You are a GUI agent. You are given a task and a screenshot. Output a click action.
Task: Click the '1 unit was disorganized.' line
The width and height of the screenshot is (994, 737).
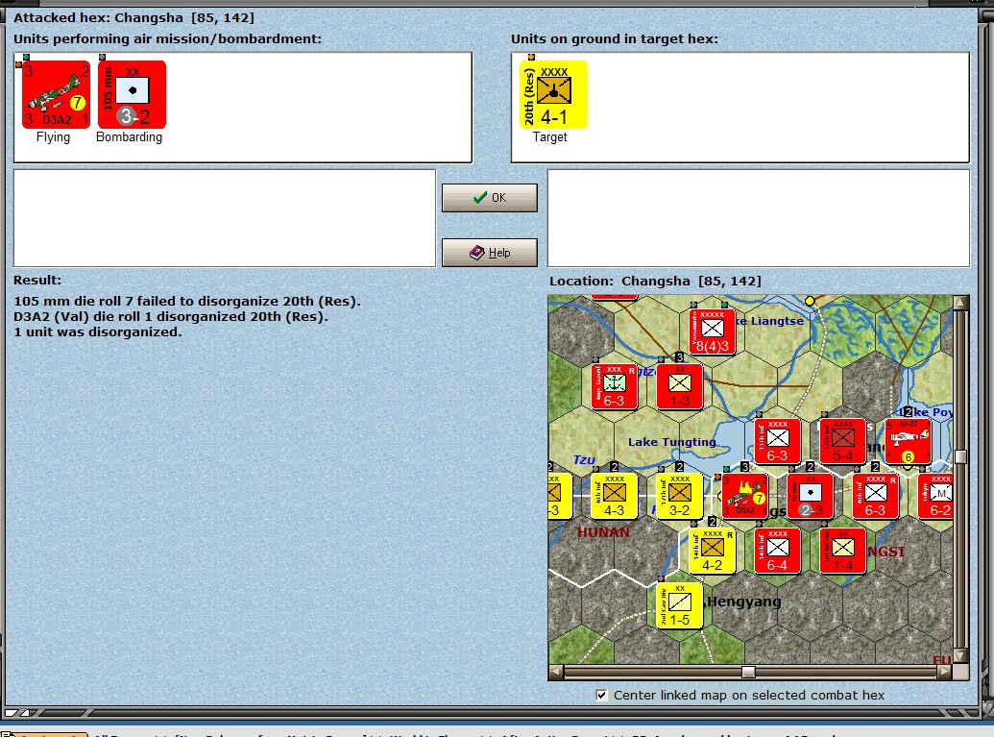point(98,332)
